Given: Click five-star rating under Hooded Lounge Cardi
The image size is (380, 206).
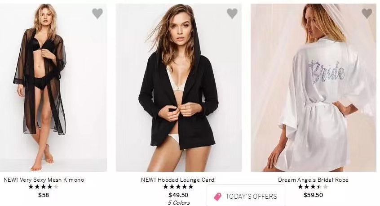Looking at the screenshot, I should [x=178, y=187].
